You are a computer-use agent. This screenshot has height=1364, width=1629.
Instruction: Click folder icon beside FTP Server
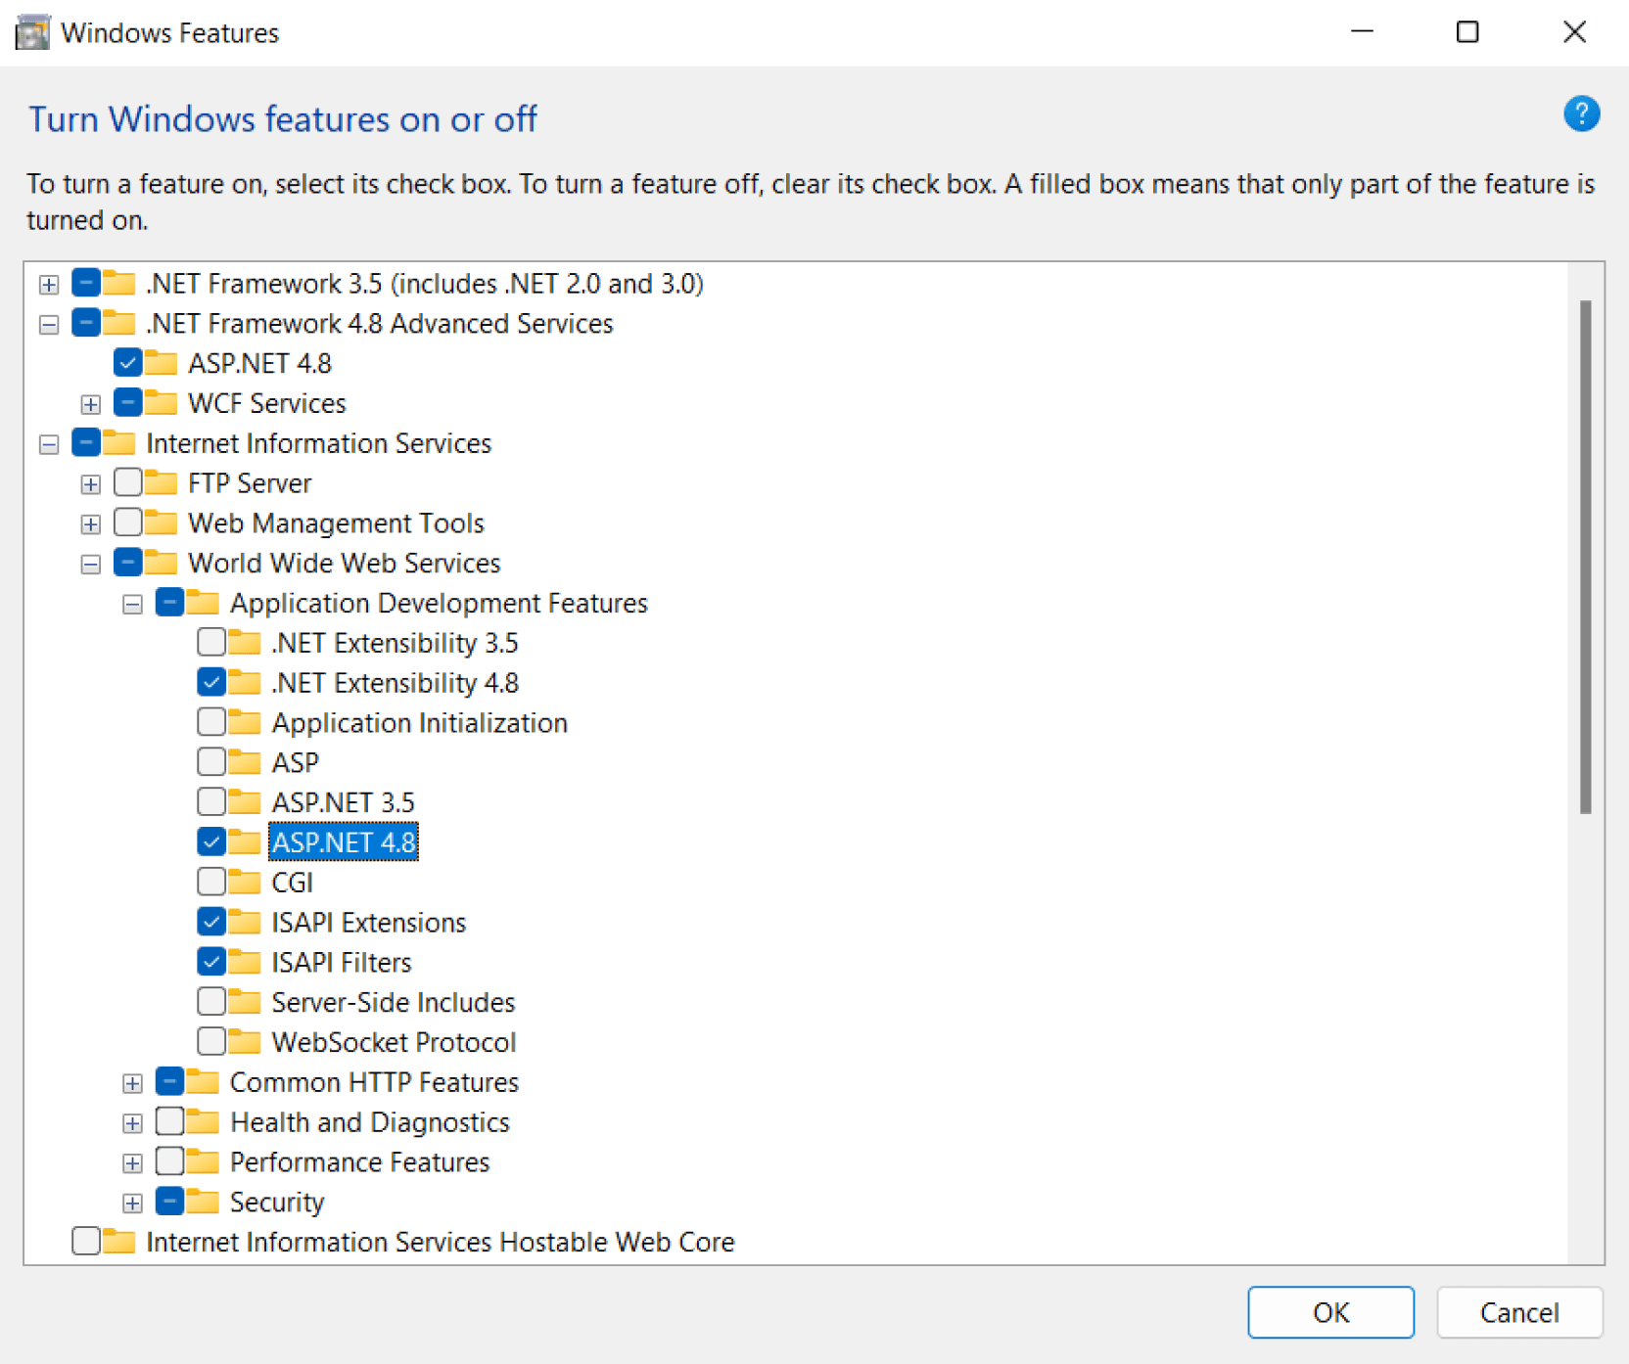pyautogui.click(x=161, y=482)
